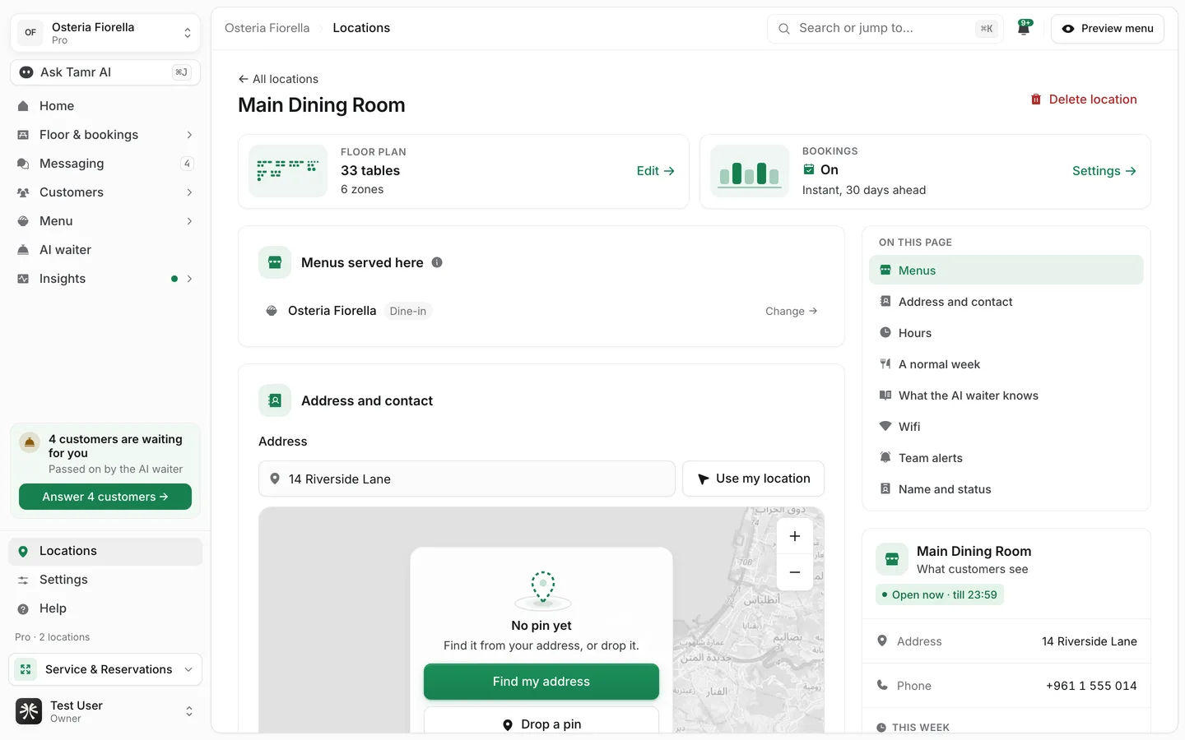
Task: Click the bookings bar chart thumbnail
Action: click(750, 171)
